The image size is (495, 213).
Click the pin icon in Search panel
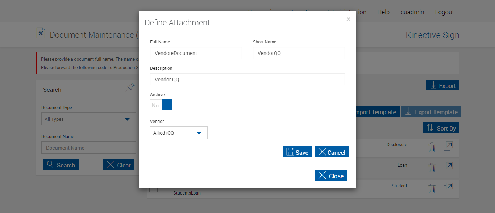coord(130,87)
